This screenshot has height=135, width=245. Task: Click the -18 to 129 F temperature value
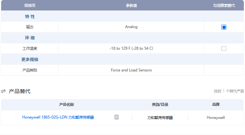131,48
